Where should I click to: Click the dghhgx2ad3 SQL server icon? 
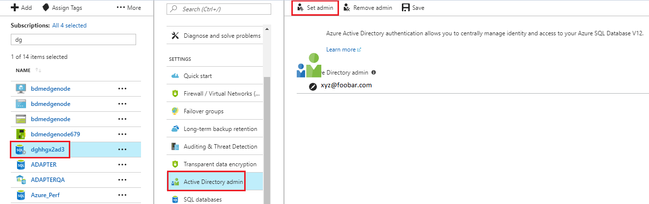(21, 150)
